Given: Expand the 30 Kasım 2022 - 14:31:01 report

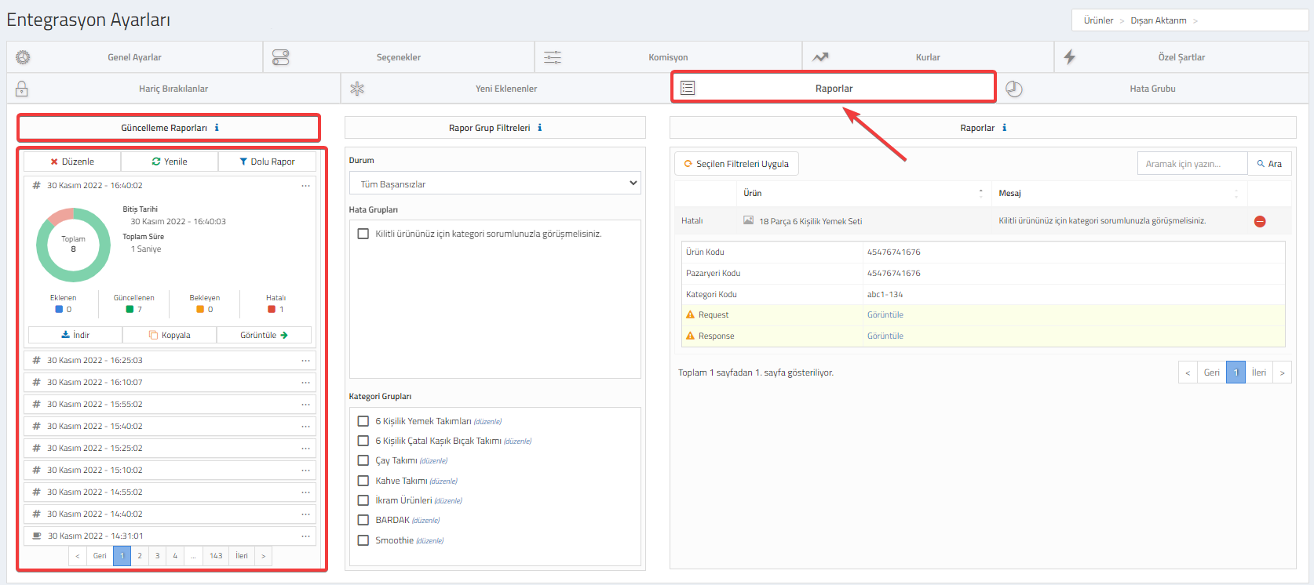Looking at the screenshot, I should 170,536.
